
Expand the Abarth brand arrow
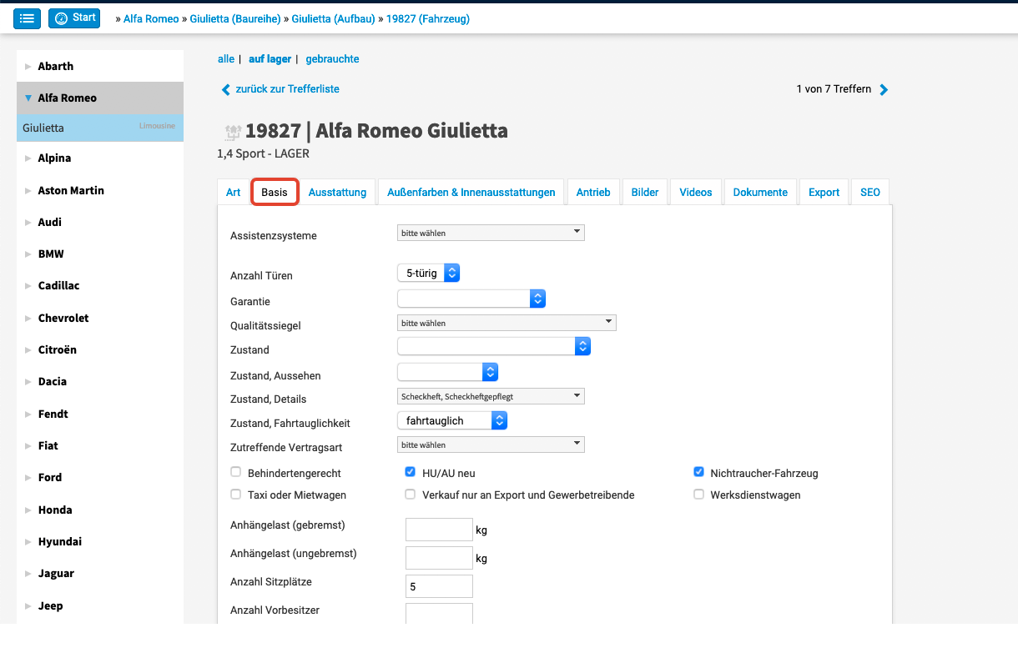point(28,67)
